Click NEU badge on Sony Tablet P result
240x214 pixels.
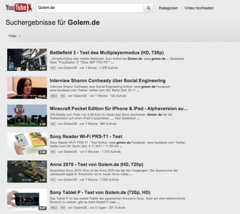(x=54, y=208)
